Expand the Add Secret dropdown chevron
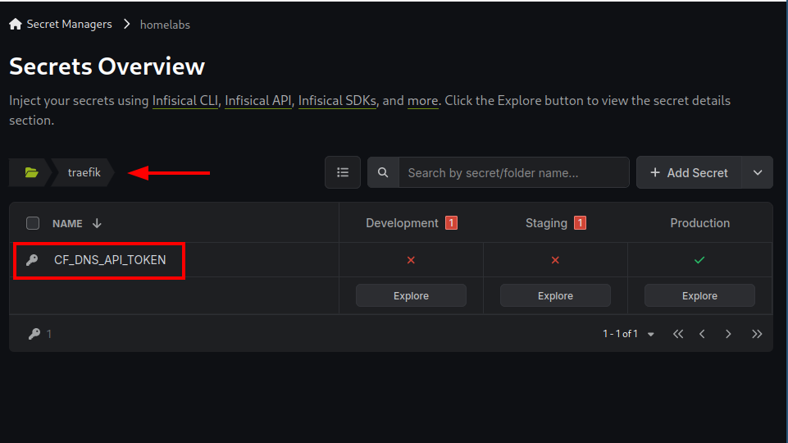This screenshot has height=443, width=788. (x=758, y=172)
